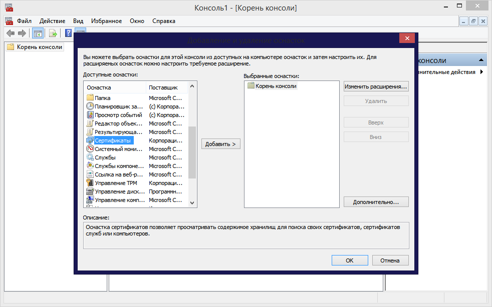Select the Папка snap-in name

point(102,98)
